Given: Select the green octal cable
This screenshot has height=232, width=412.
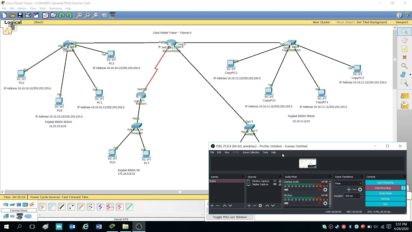Looking at the screenshot, I should point(129,207).
